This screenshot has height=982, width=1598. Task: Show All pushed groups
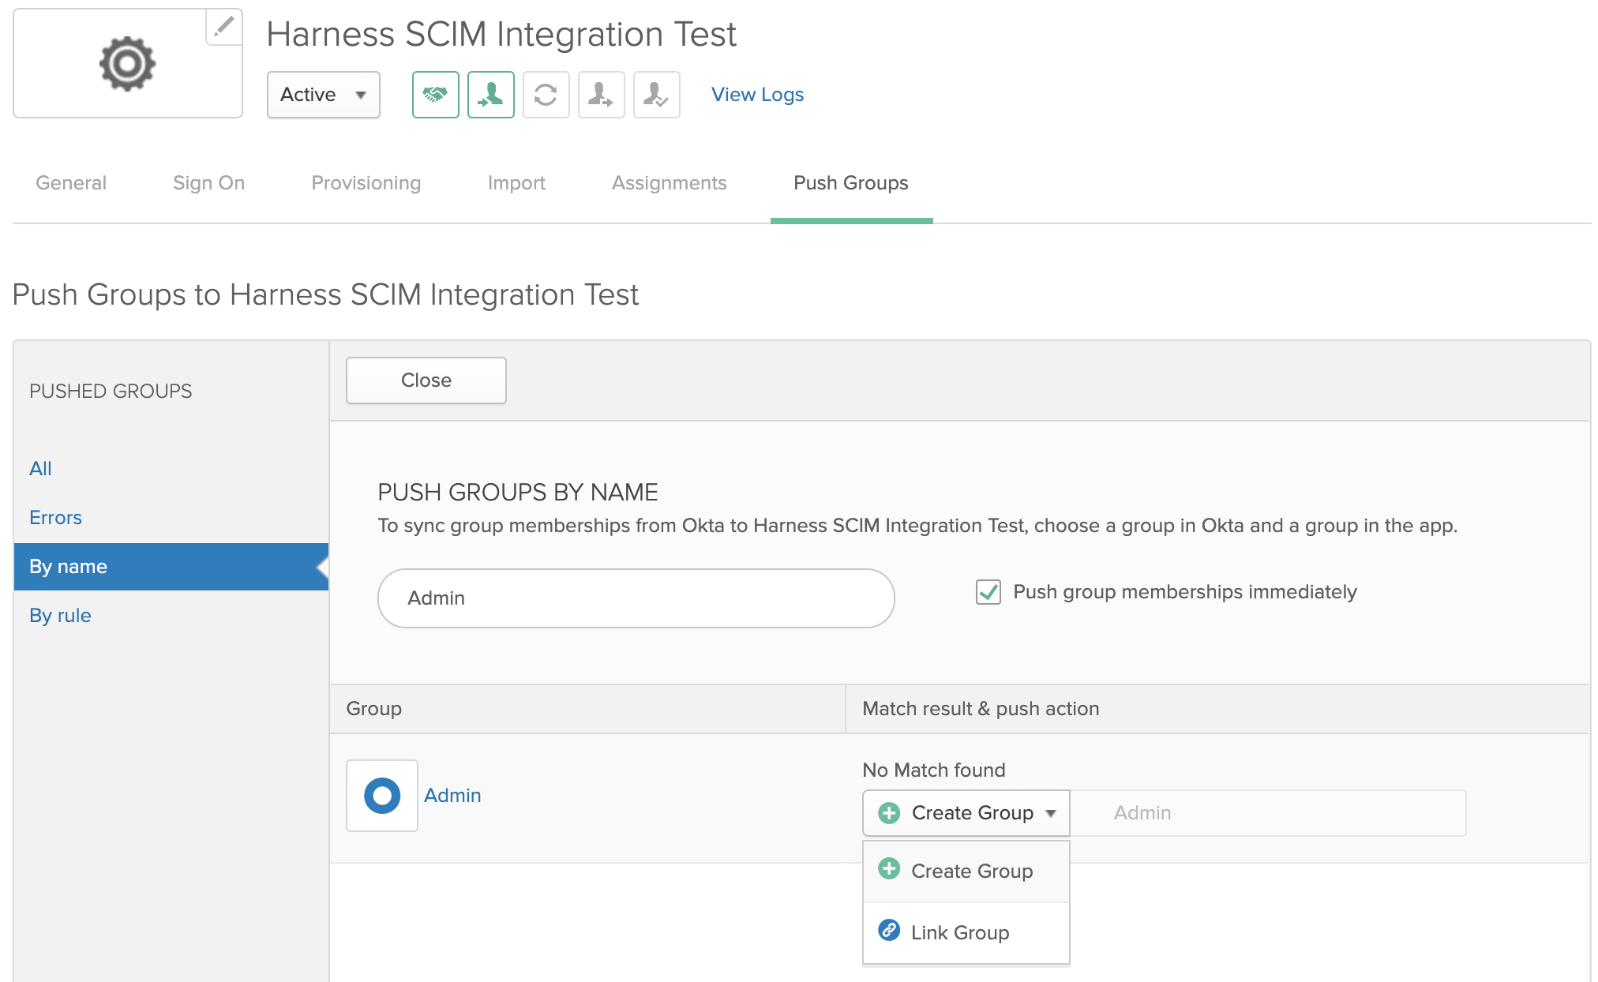[40, 469]
